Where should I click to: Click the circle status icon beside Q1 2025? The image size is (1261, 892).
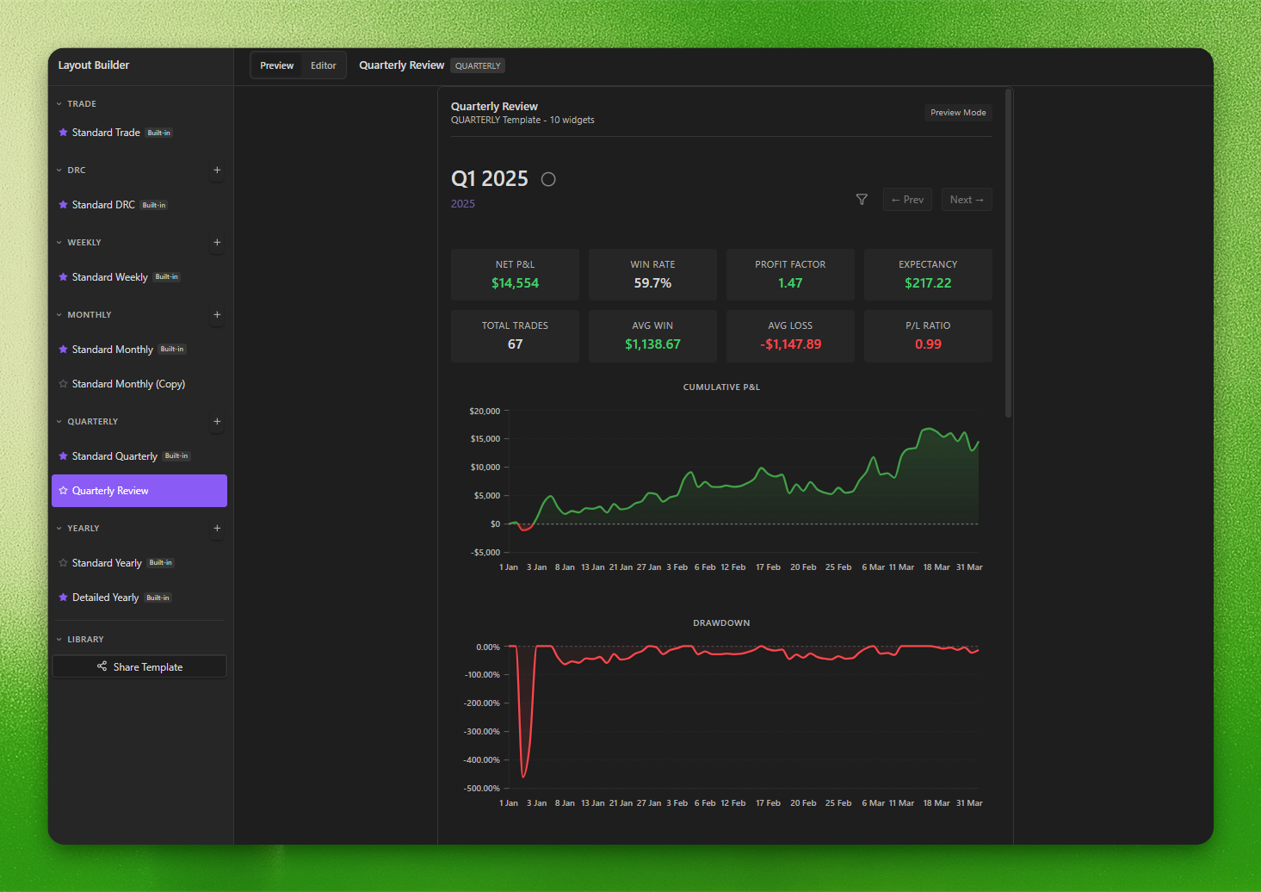[548, 179]
